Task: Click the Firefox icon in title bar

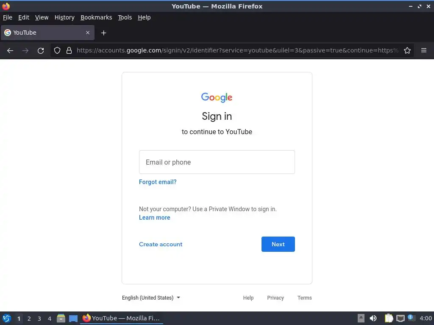Action: [x=6, y=6]
